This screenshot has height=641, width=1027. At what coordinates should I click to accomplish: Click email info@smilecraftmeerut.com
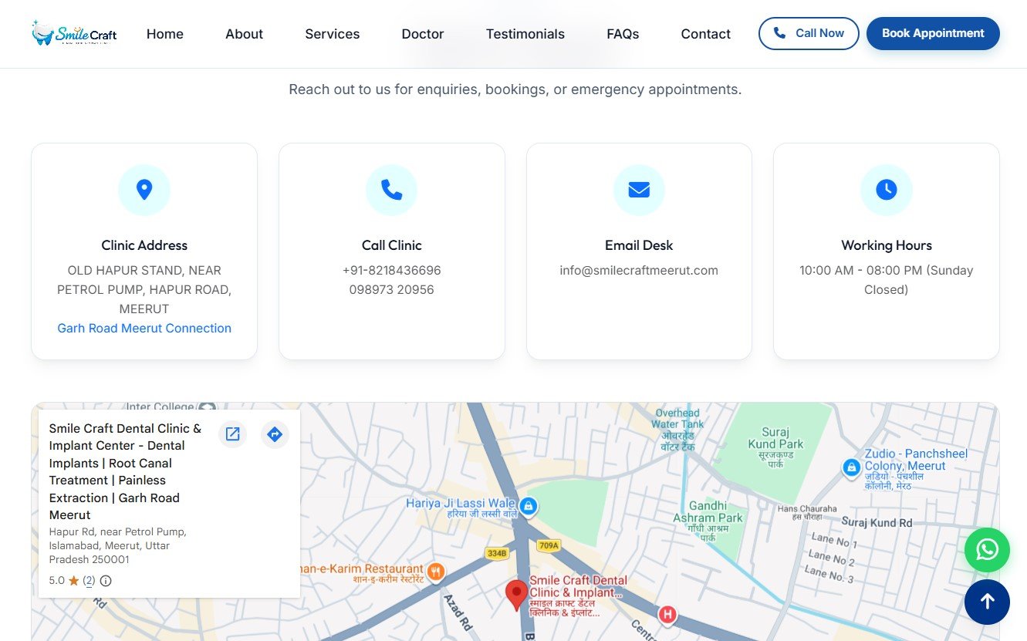pyautogui.click(x=639, y=270)
